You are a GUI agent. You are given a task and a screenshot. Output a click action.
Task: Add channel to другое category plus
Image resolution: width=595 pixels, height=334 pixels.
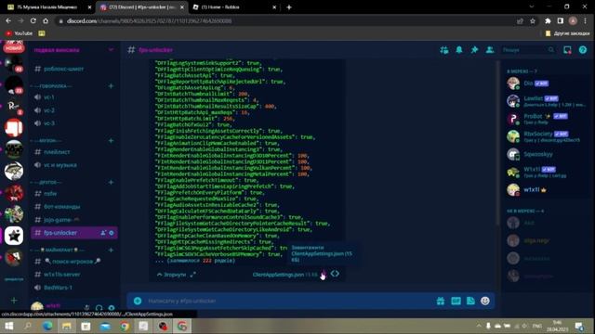point(111,182)
